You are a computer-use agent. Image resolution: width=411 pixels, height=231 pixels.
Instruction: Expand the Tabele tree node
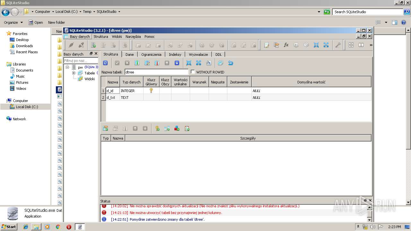pos(74,73)
